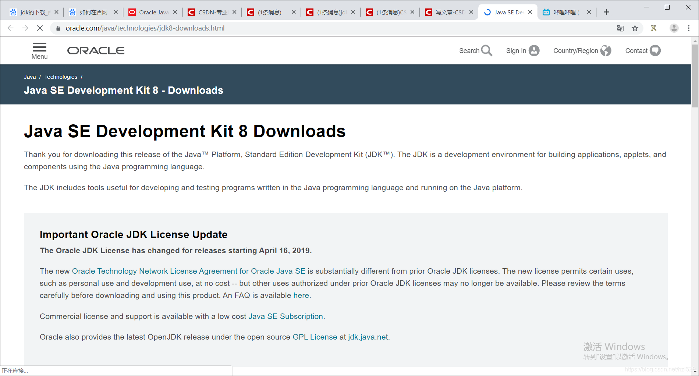699x376 pixels.
Task: Click the Java SE Development Kit 8 Downloads heading
Action: click(185, 131)
